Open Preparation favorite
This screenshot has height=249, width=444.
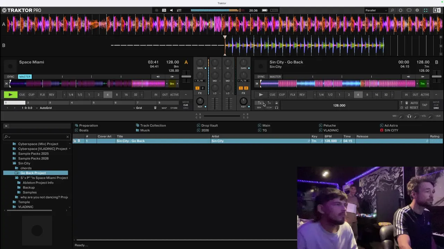(x=86, y=126)
